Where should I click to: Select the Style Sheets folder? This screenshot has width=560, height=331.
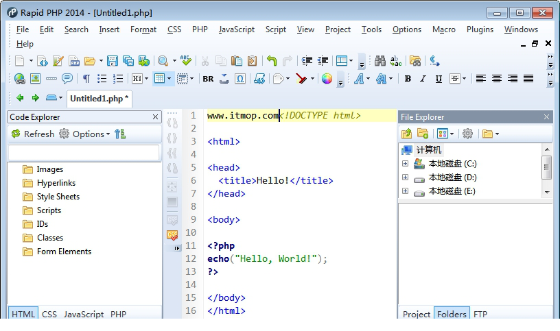58,197
